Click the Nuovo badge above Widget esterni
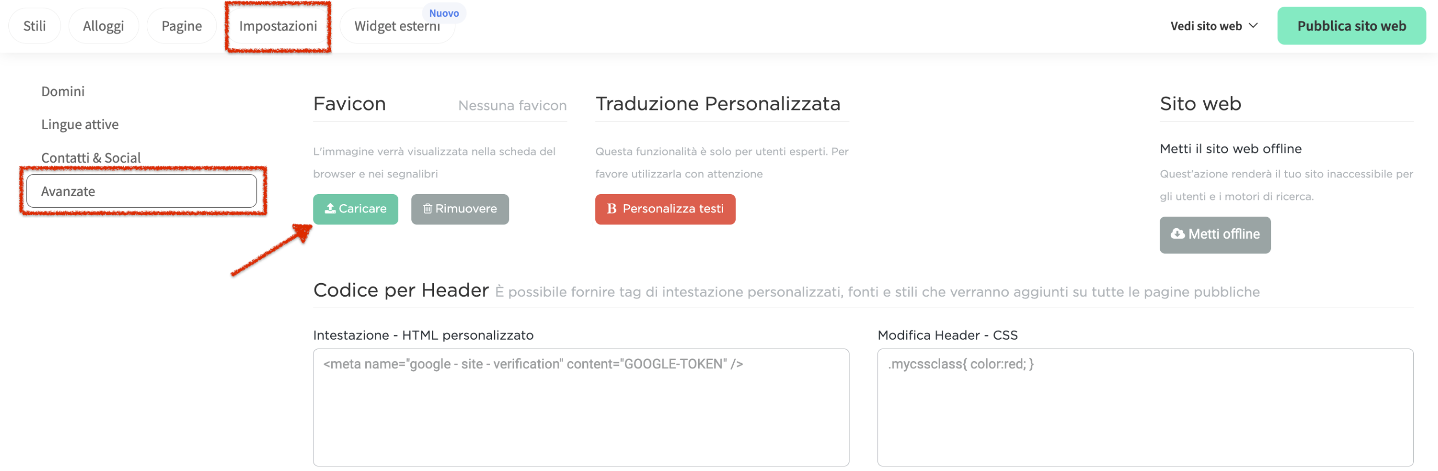 tap(444, 13)
